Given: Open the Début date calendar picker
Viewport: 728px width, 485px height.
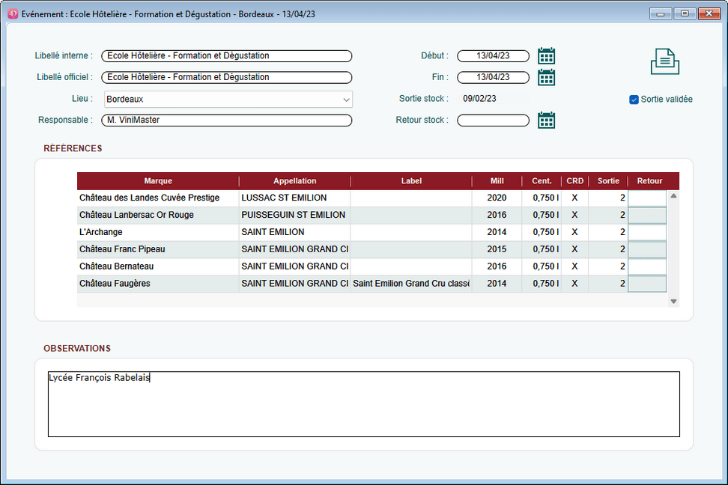Looking at the screenshot, I should (547, 56).
